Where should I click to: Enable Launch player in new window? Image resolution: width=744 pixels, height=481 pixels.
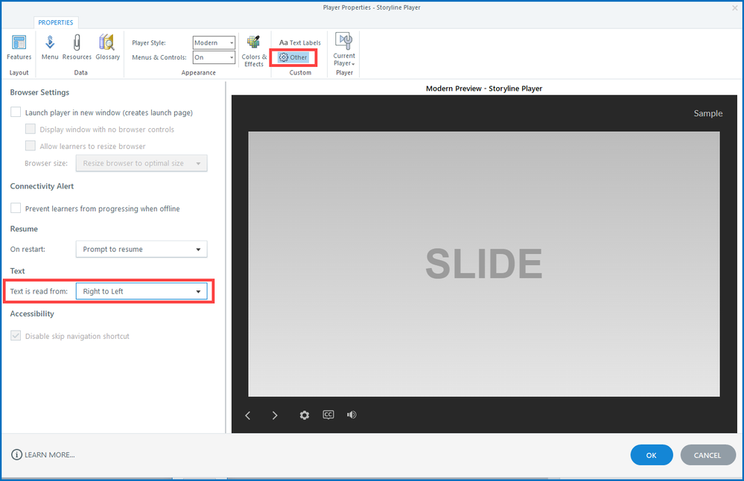point(16,112)
